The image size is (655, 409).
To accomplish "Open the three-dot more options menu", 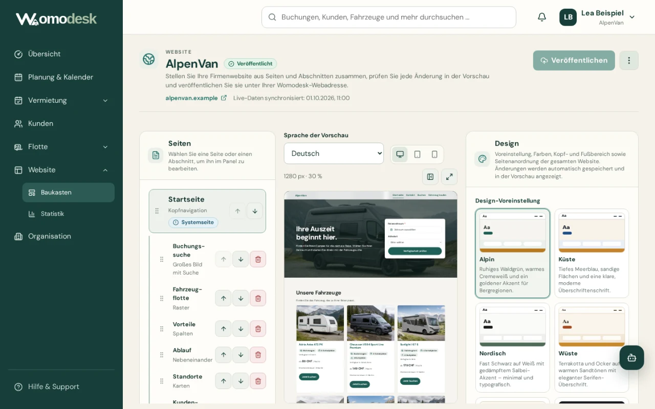I will 629,60.
